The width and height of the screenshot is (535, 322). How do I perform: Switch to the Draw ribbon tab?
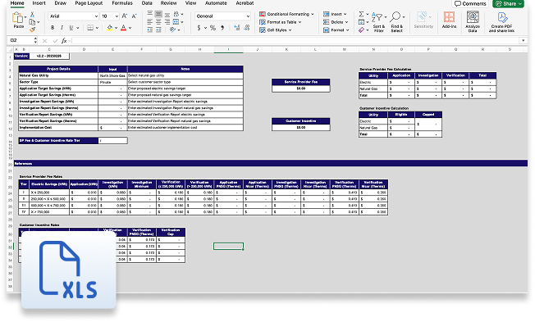coord(61,3)
